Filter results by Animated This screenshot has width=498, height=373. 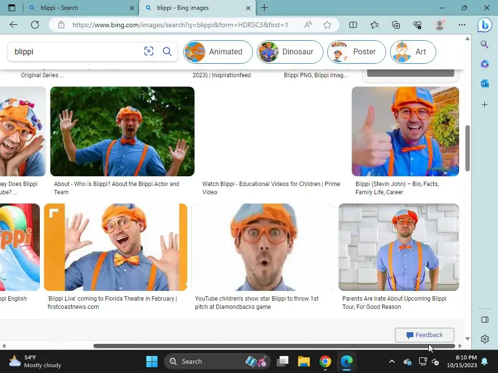(218, 51)
